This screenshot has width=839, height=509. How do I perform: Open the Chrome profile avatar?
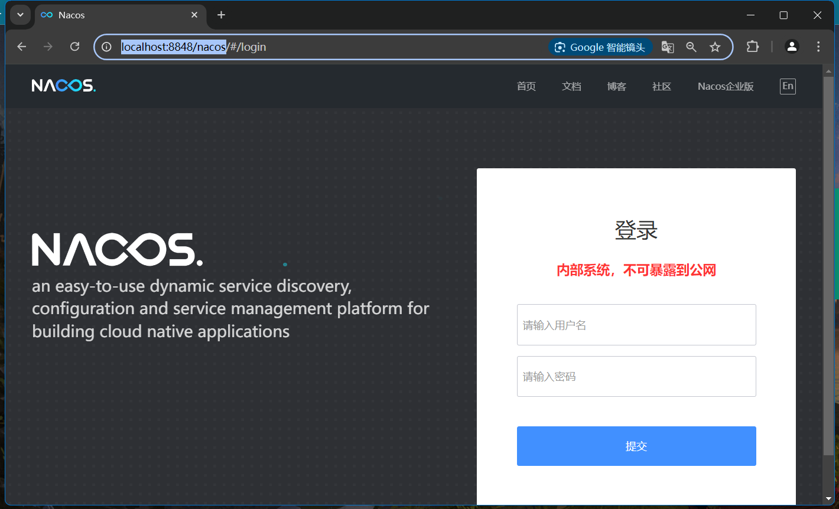(792, 47)
